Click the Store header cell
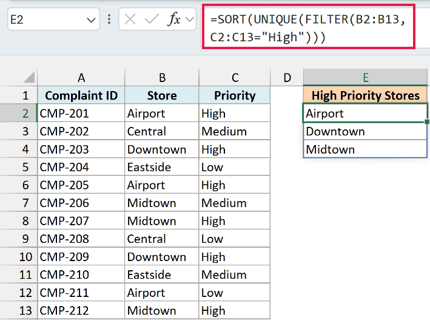This screenshot has width=430, height=320. click(x=162, y=95)
